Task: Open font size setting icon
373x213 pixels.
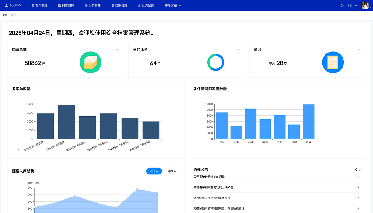Action: 357,6
